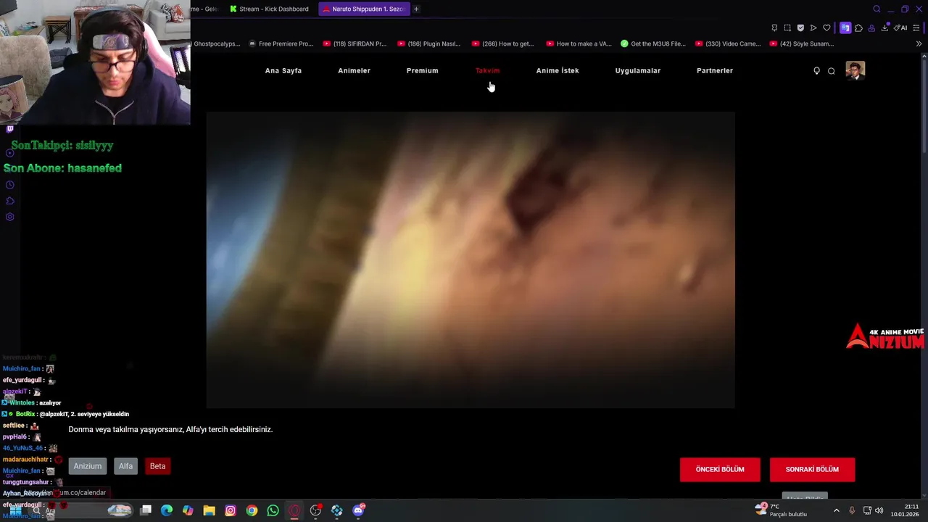Open File Explorer from the taskbar
Image resolution: width=928 pixels, height=522 pixels.
[209, 510]
